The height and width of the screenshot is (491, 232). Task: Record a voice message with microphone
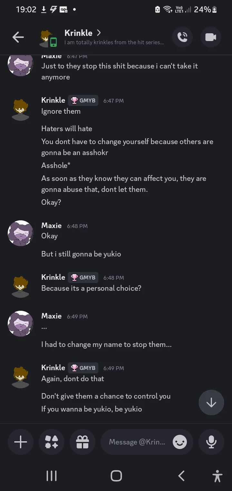click(211, 442)
